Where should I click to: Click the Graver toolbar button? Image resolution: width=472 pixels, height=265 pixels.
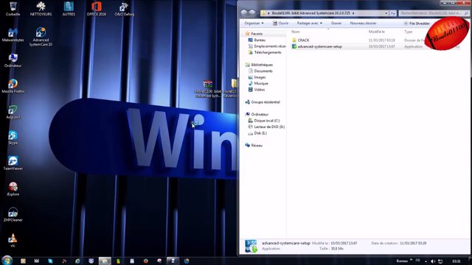pyautogui.click(x=336, y=23)
